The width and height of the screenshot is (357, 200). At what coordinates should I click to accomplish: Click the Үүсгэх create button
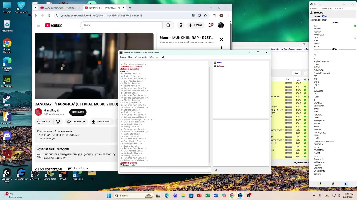(195, 25)
